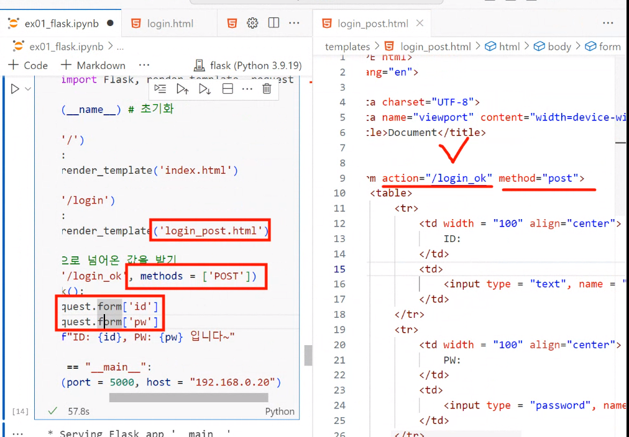629x437 pixels.
Task: Select the flask (Python 3.9.19) kernel
Action: (x=247, y=65)
